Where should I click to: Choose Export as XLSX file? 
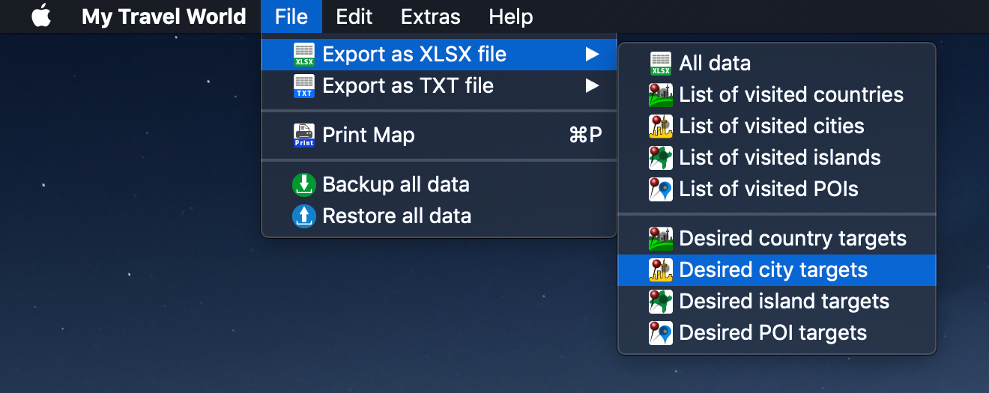[x=438, y=55]
